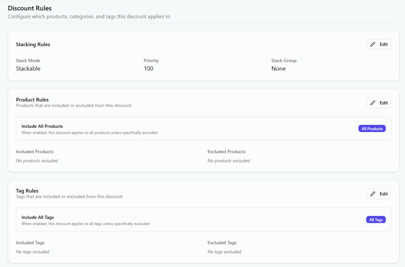Click the Included Tags label

click(30, 243)
